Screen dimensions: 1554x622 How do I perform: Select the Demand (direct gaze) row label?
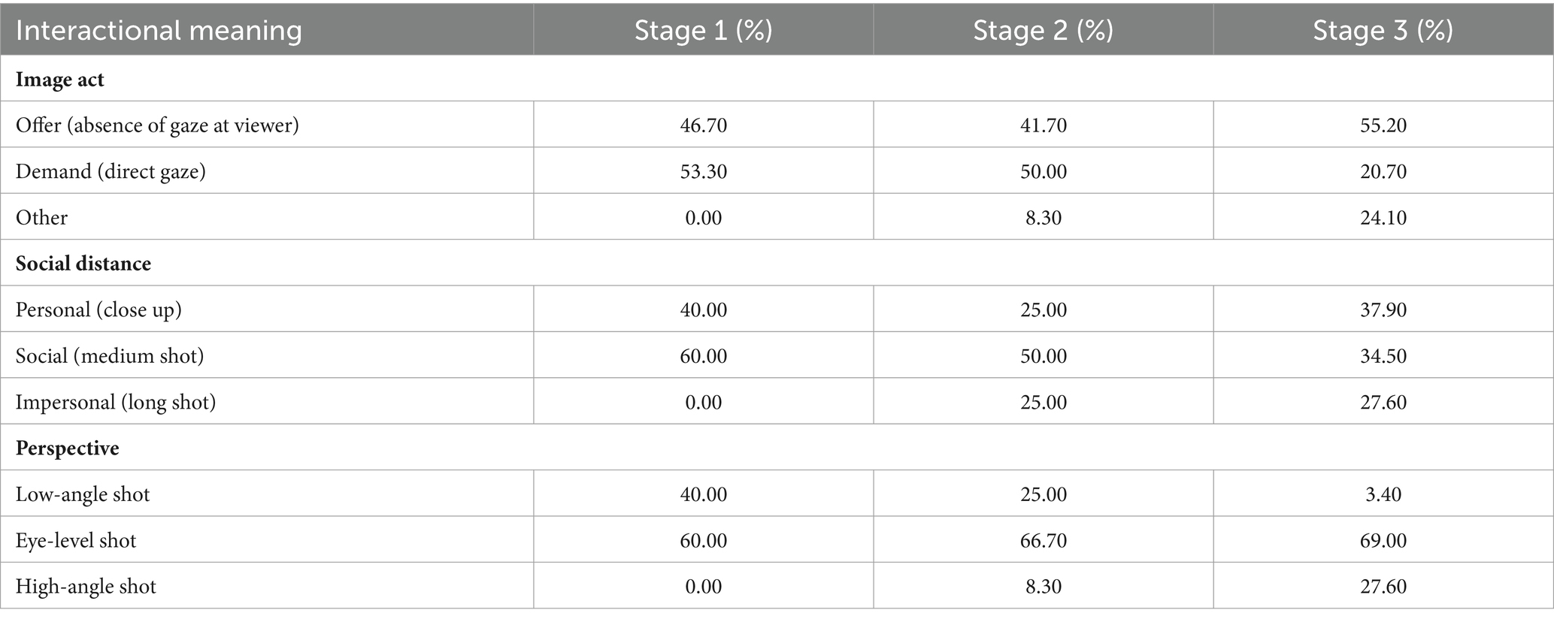[x=111, y=171]
